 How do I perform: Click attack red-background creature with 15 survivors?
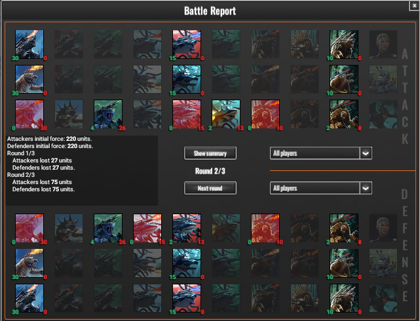coord(187,45)
